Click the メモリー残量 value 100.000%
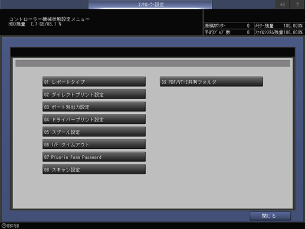 pyautogui.click(x=293, y=26)
